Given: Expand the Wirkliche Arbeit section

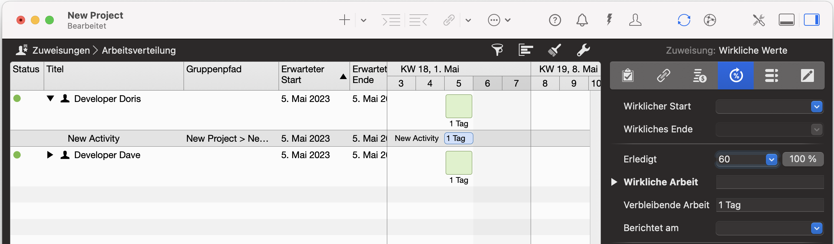Looking at the screenshot, I should 614,182.
